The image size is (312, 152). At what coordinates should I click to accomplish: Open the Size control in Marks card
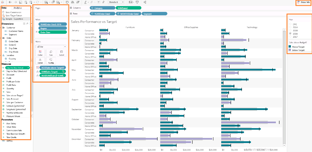pyautogui.click(x=51, y=53)
